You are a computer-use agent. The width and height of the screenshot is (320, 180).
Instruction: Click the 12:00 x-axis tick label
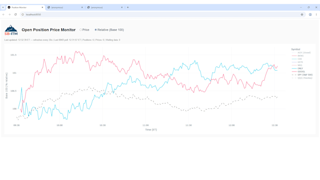pyautogui.click(x=232, y=125)
